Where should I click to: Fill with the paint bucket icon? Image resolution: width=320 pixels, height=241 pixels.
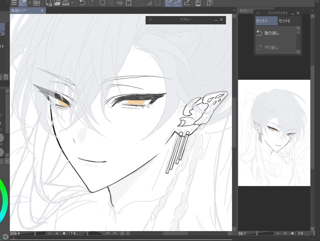coord(120,3)
